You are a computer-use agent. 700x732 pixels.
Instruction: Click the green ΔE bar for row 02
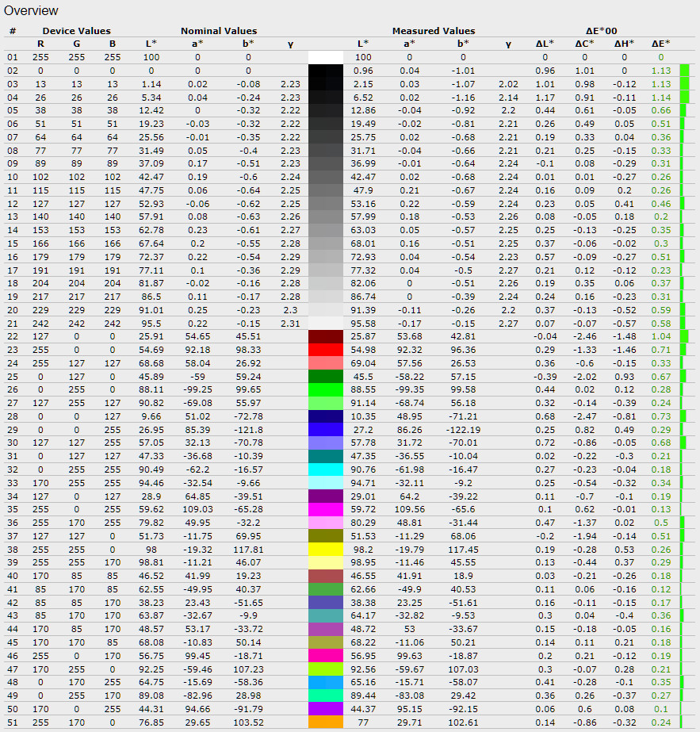tap(684, 70)
